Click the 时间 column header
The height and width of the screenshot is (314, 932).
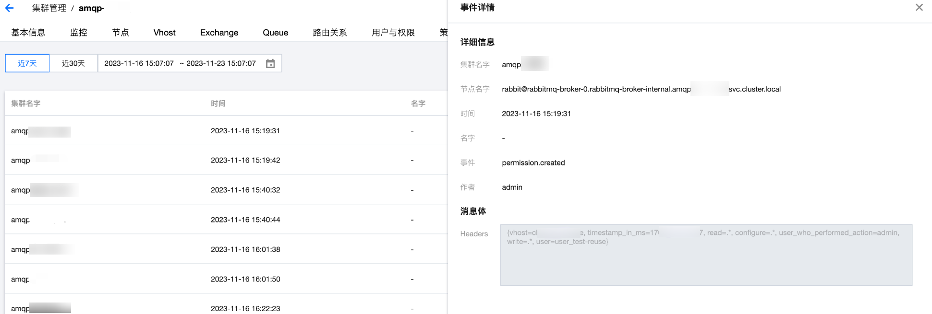[218, 104]
